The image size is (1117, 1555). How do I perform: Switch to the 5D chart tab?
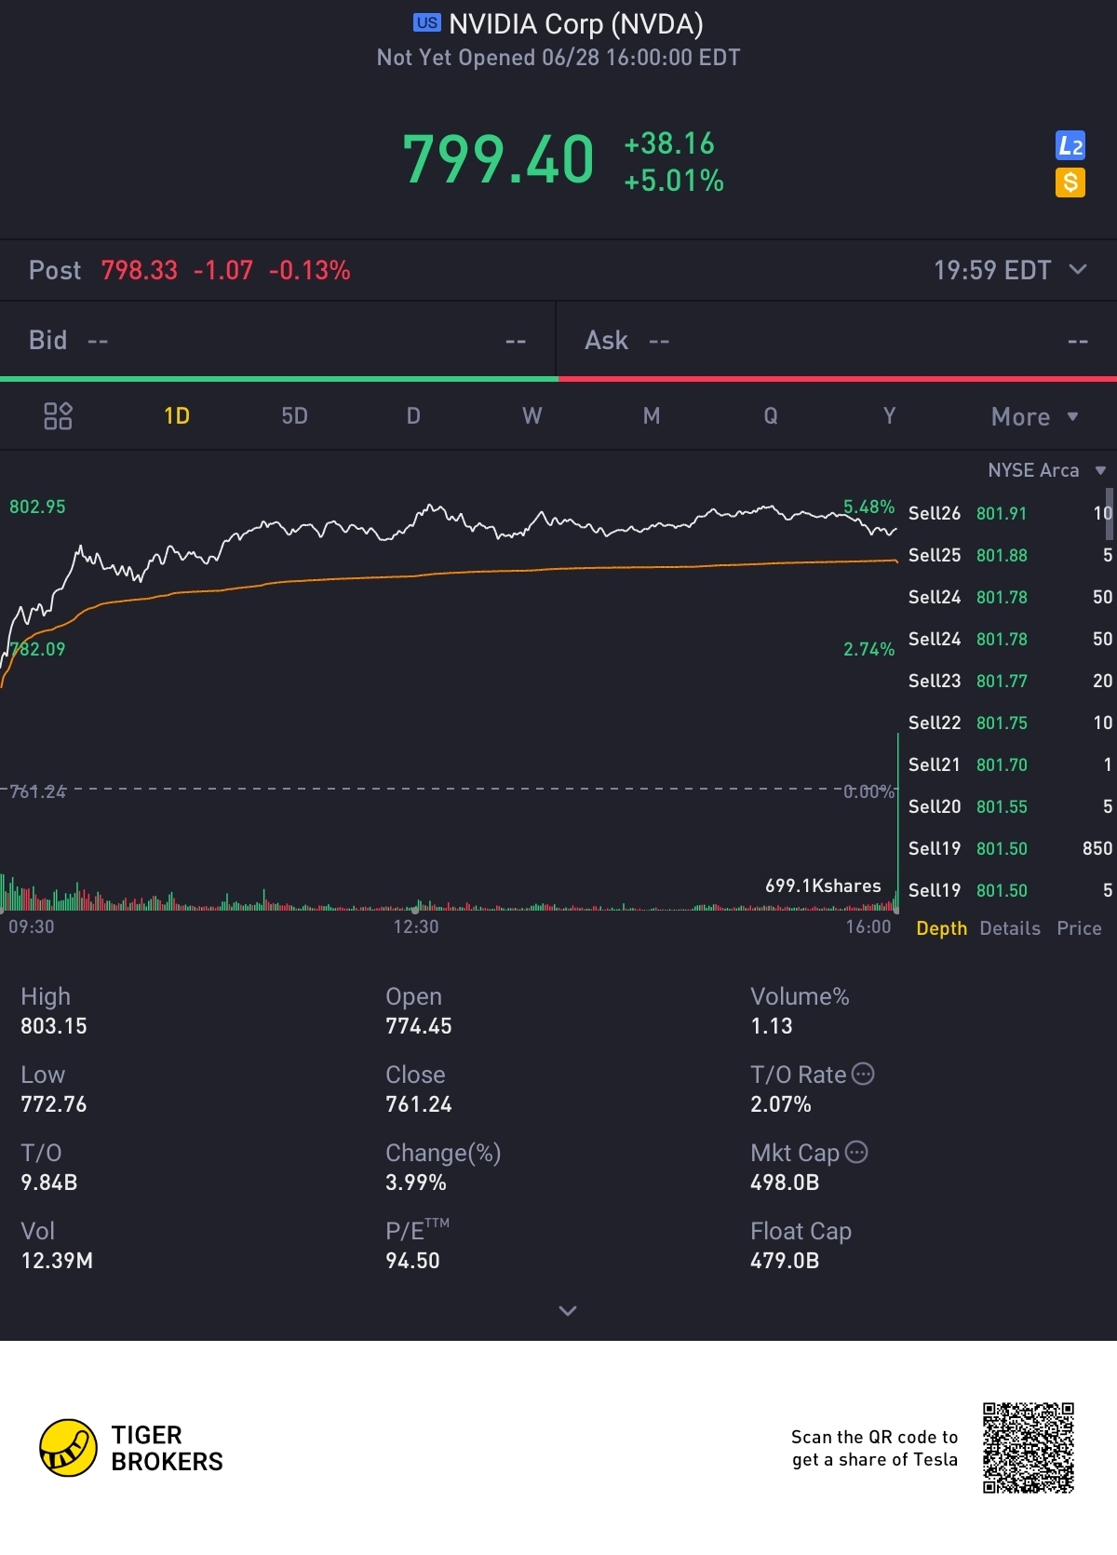pos(294,416)
